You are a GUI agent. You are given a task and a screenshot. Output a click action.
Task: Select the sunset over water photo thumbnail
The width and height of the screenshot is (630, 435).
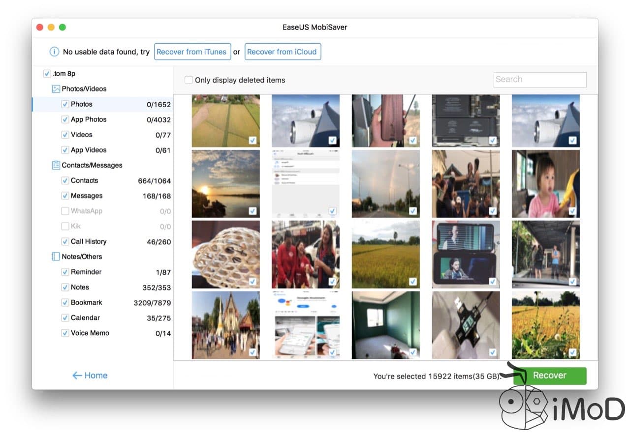(225, 183)
